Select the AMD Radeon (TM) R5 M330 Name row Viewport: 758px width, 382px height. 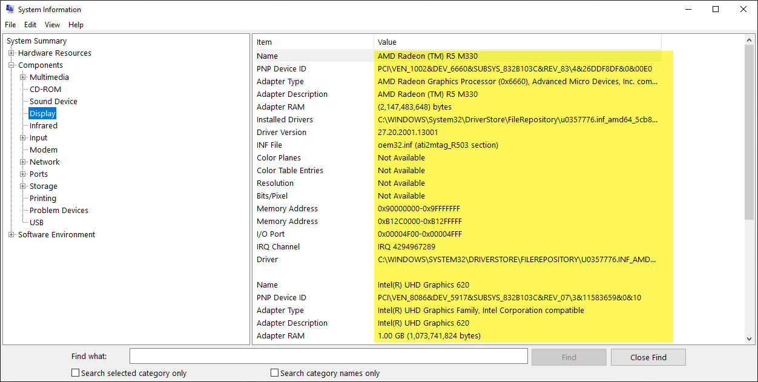[x=457, y=56]
